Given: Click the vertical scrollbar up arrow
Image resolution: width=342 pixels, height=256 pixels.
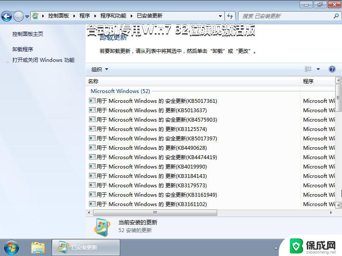Looking at the screenshot, I should point(338,81).
